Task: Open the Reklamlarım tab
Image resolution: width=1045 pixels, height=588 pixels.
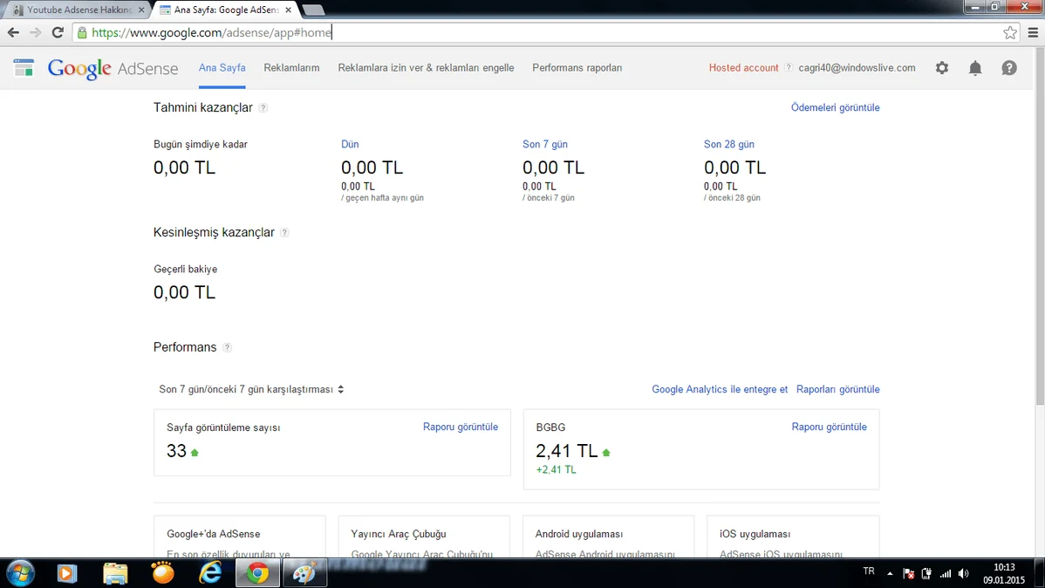Action: point(291,68)
